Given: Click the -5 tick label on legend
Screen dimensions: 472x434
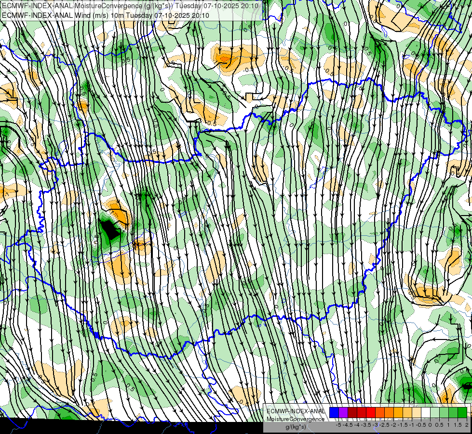Looking at the screenshot, I should point(338,425).
